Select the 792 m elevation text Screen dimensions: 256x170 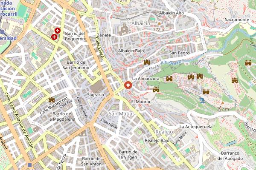(x=223, y=109)
